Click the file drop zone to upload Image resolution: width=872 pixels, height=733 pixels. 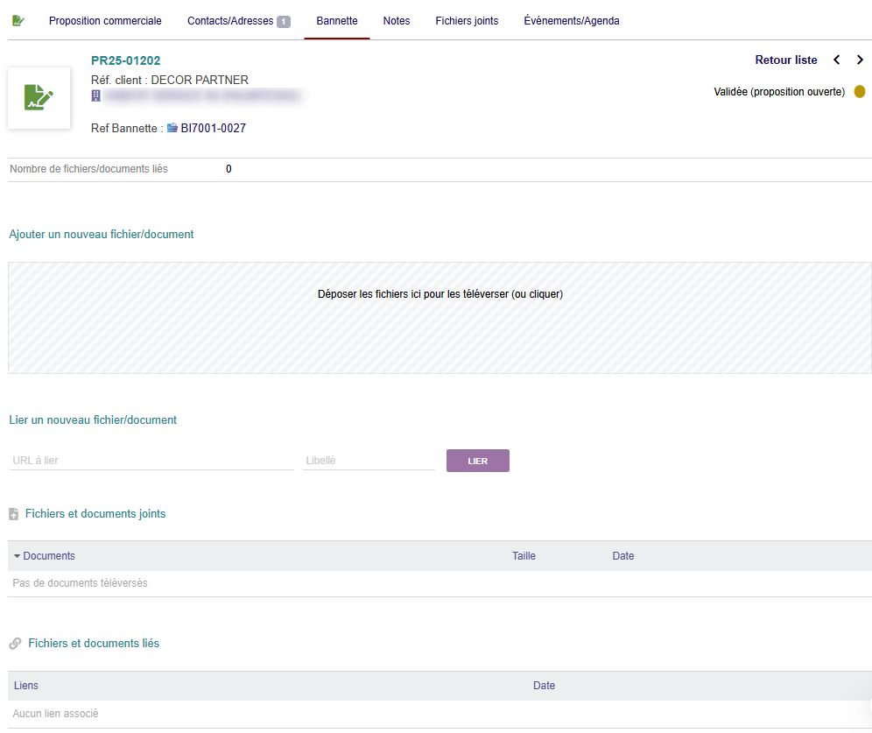(x=440, y=318)
